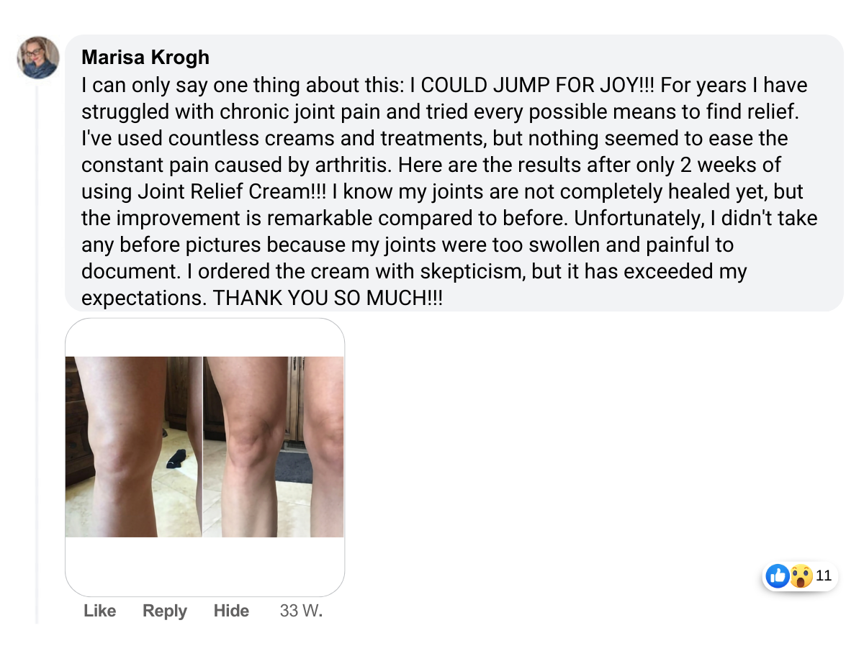This screenshot has width=864, height=651.
Task: Open the commenter name Marisa Krogh
Action: click(145, 57)
